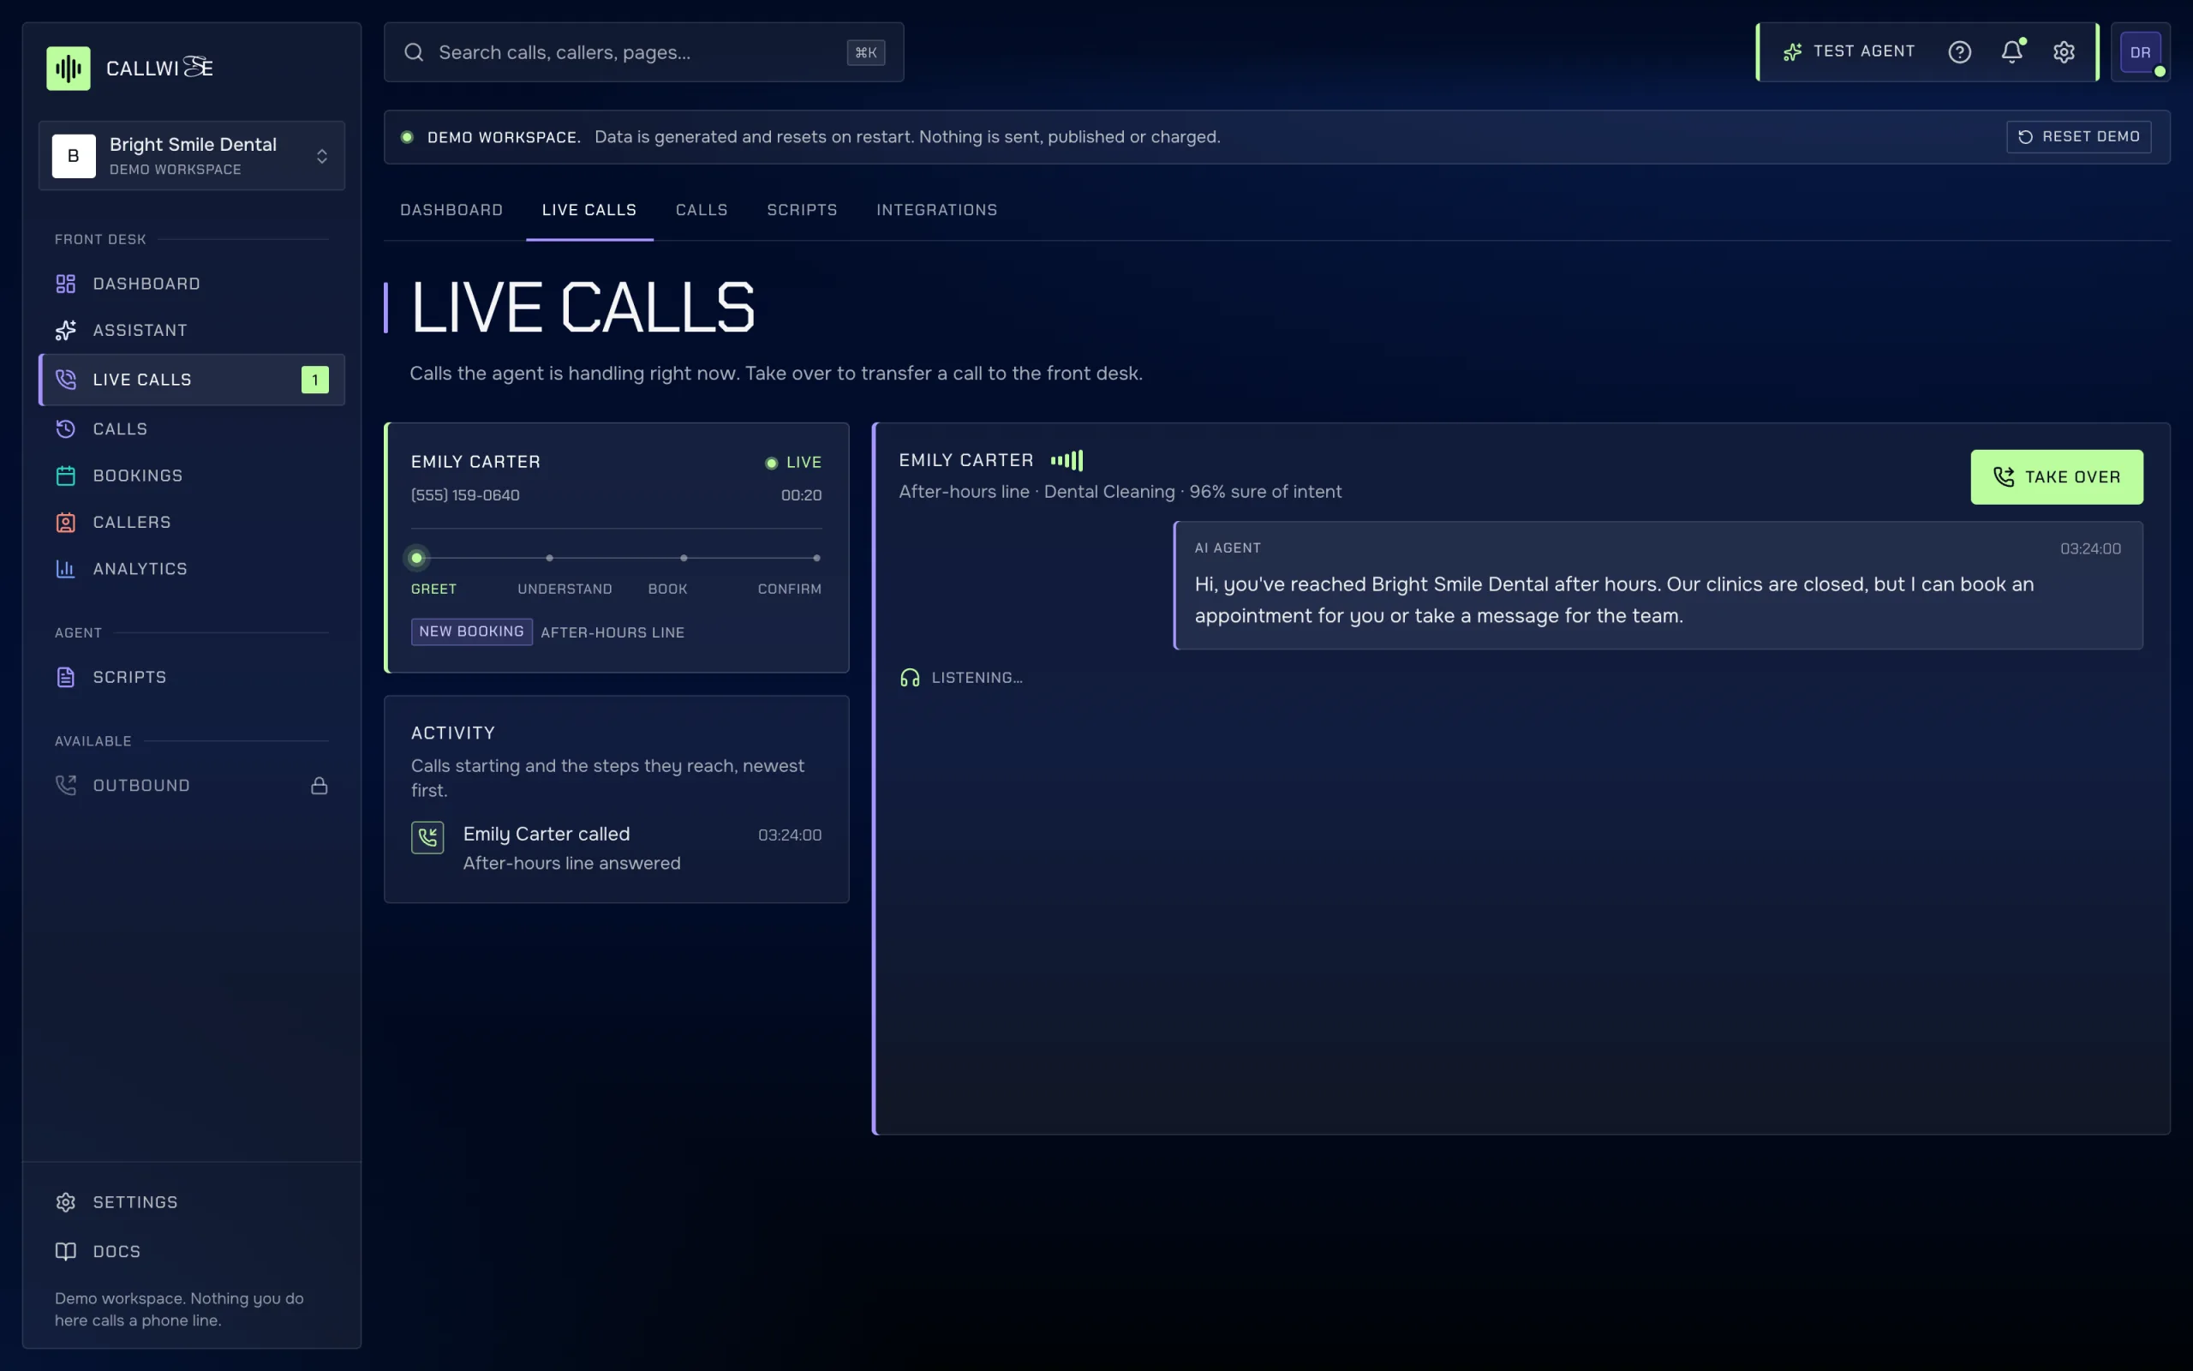Viewport: 2193px width, 1371px height.
Task: Open Callers in the sidebar
Action: [192, 523]
